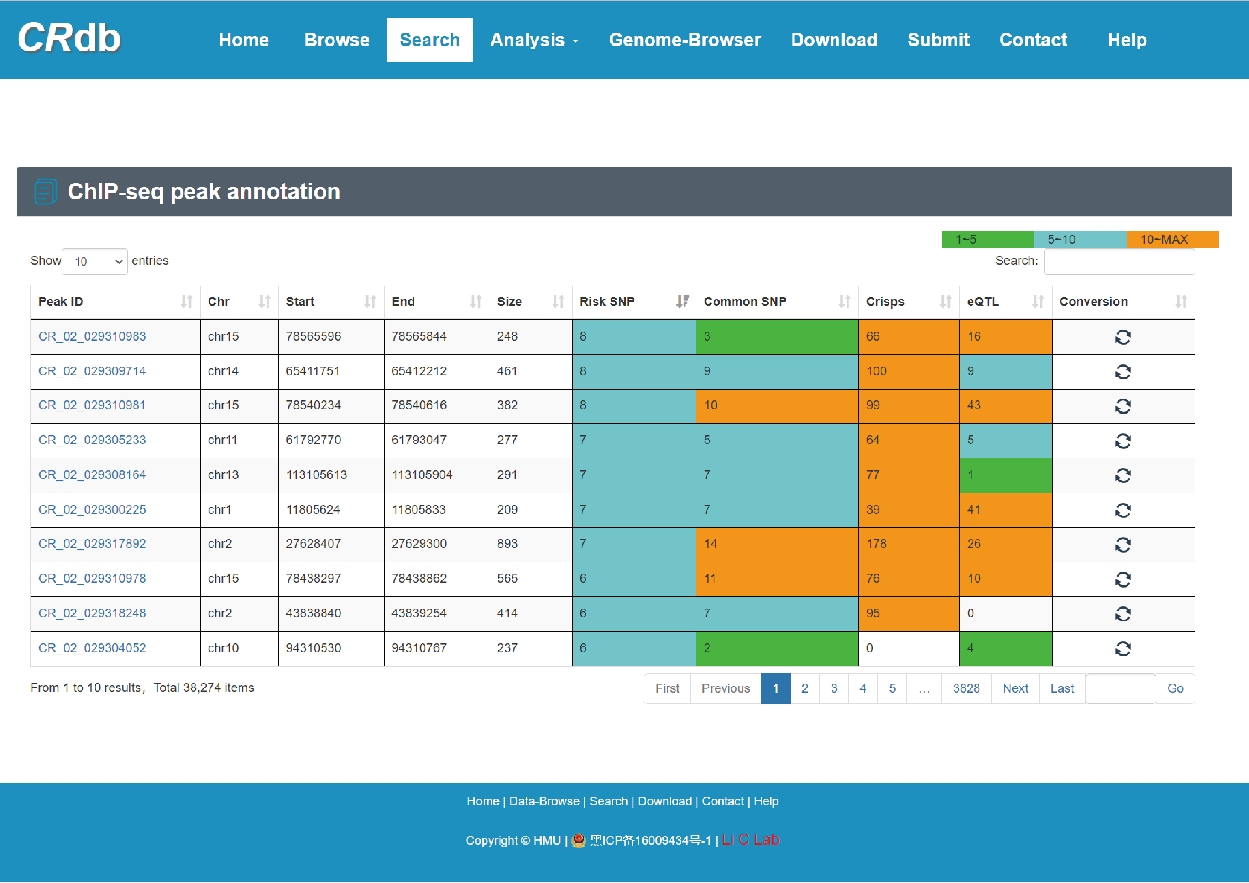Open Genome-Browser page
This screenshot has width=1249, height=883.
(685, 40)
